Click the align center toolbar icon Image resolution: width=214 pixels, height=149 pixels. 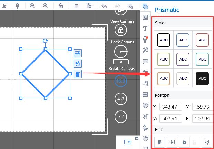17,6
